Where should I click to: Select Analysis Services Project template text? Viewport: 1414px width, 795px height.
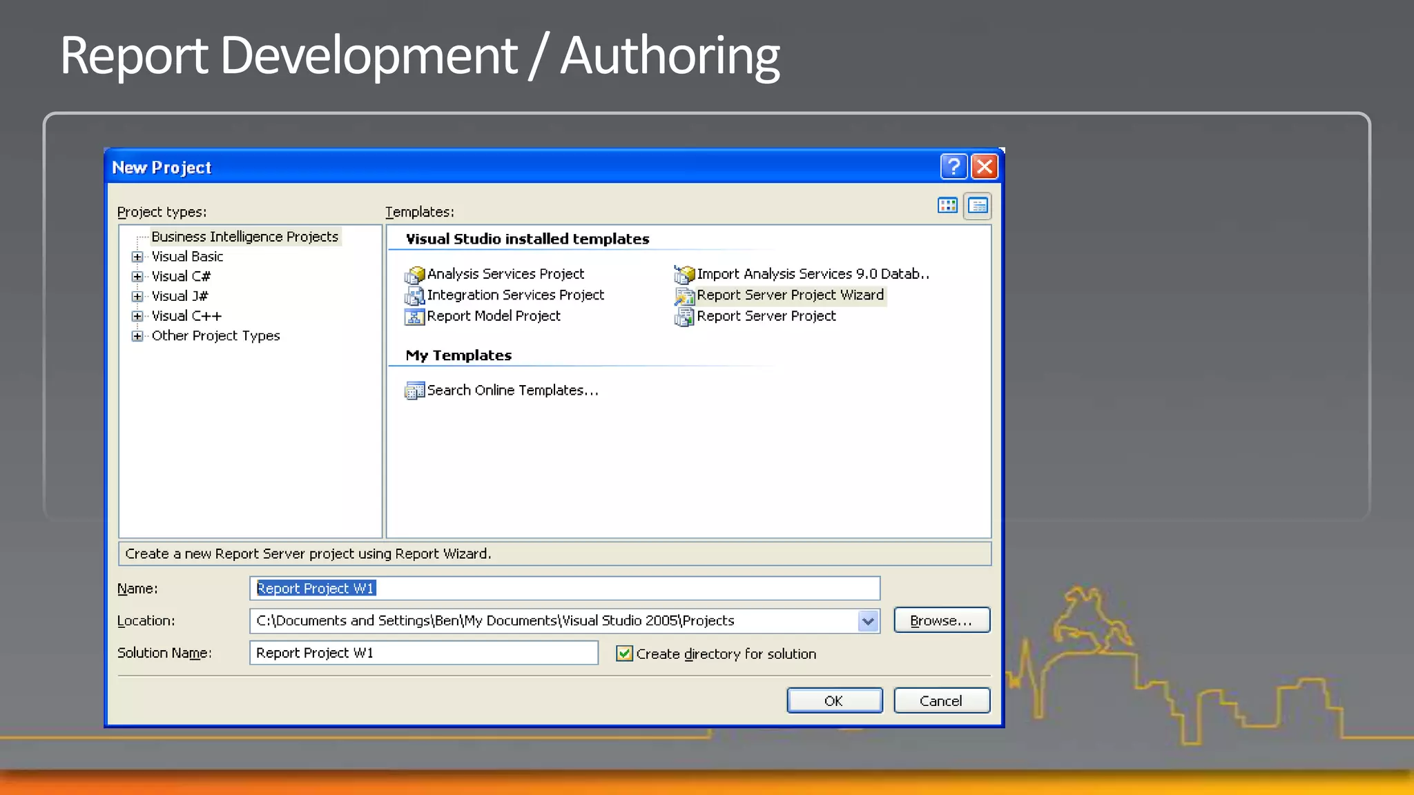[x=505, y=274]
